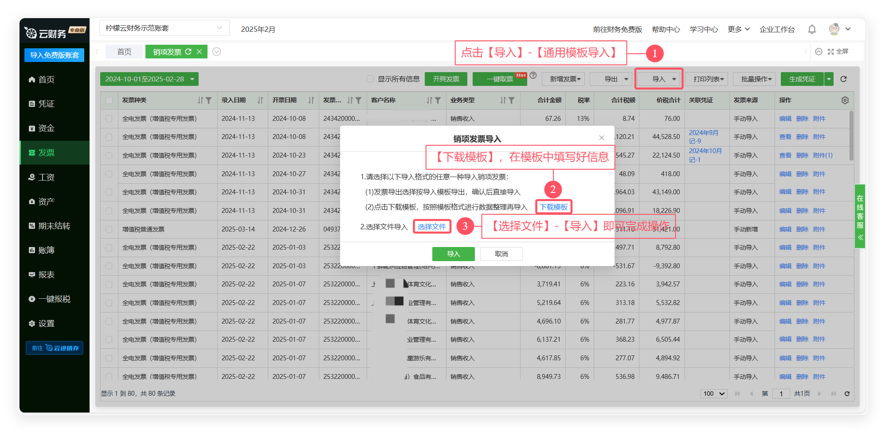Check the select-all checkbox in the table header

coord(109,100)
